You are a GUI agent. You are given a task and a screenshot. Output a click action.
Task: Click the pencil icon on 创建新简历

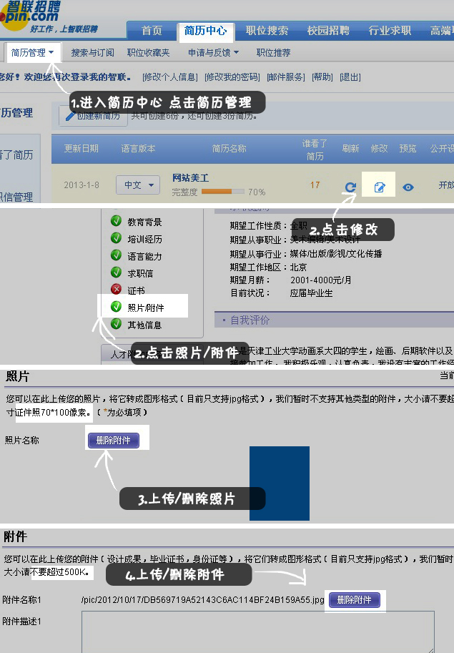point(70,116)
